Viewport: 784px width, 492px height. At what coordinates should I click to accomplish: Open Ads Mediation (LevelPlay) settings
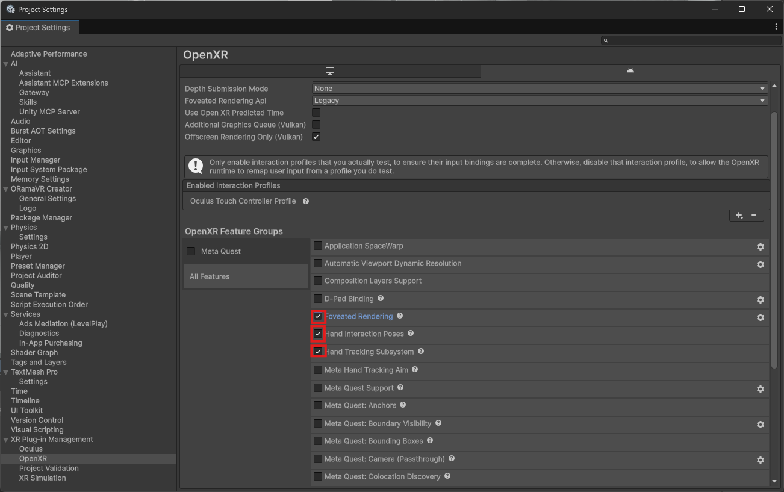tap(63, 323)
